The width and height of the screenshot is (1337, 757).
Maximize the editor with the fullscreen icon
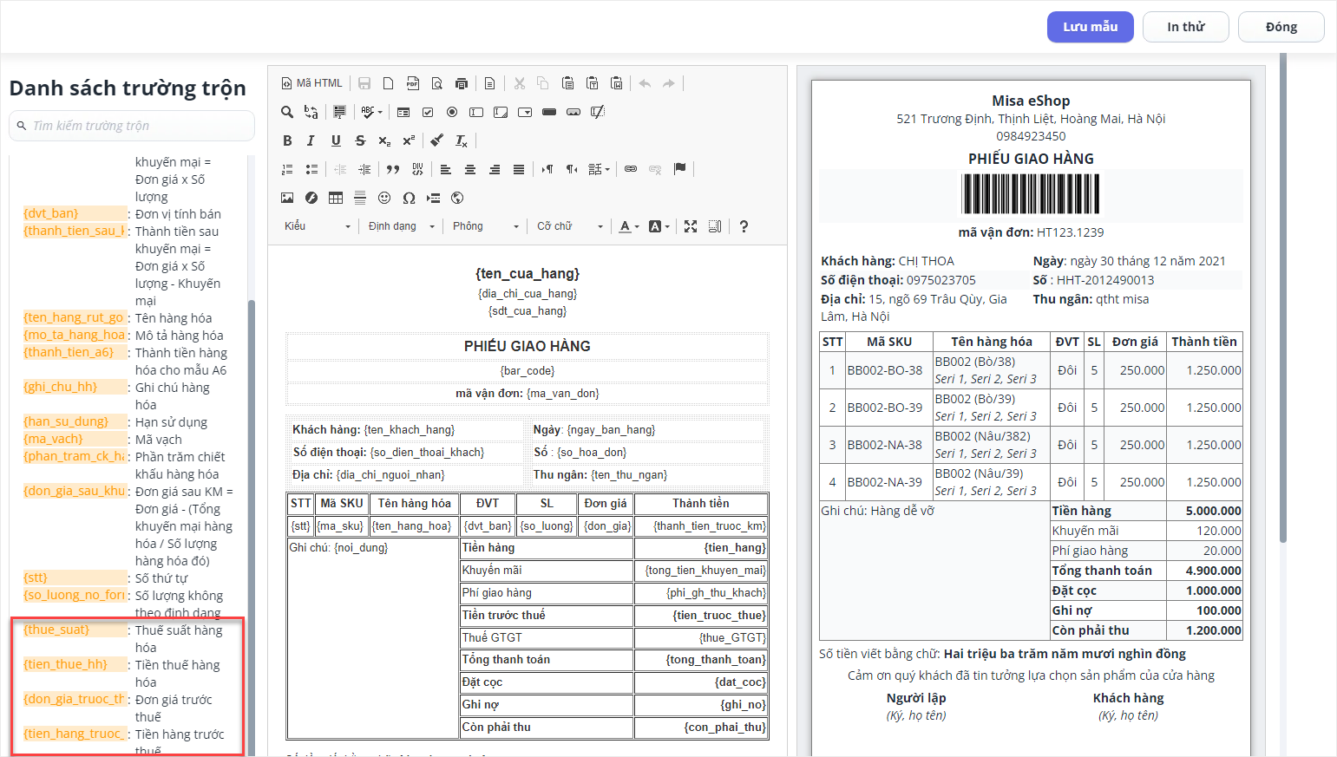(691, 226)
